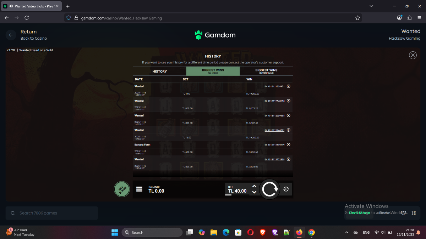The height and width of the screenshot is (239, 426).
Task: Increase bet with the up chevron
Action: tap(254, 186)
